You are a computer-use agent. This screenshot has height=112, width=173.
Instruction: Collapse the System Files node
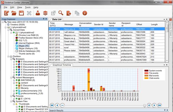click(11, 101)
